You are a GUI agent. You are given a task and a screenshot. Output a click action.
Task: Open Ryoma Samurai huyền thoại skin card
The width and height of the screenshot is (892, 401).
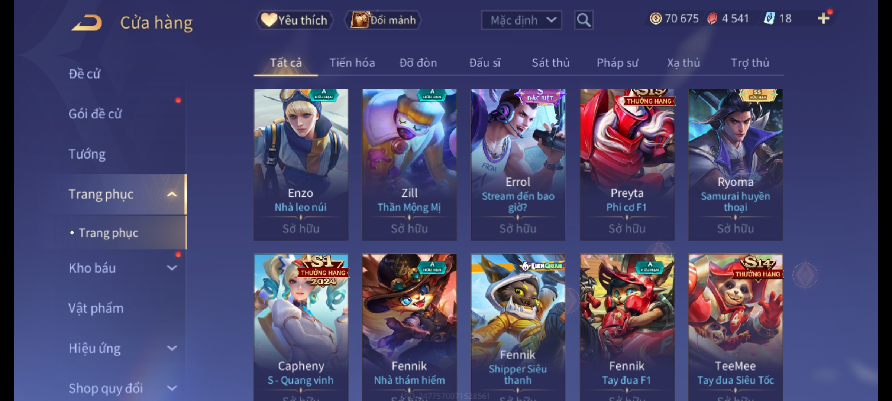point(735,164)
